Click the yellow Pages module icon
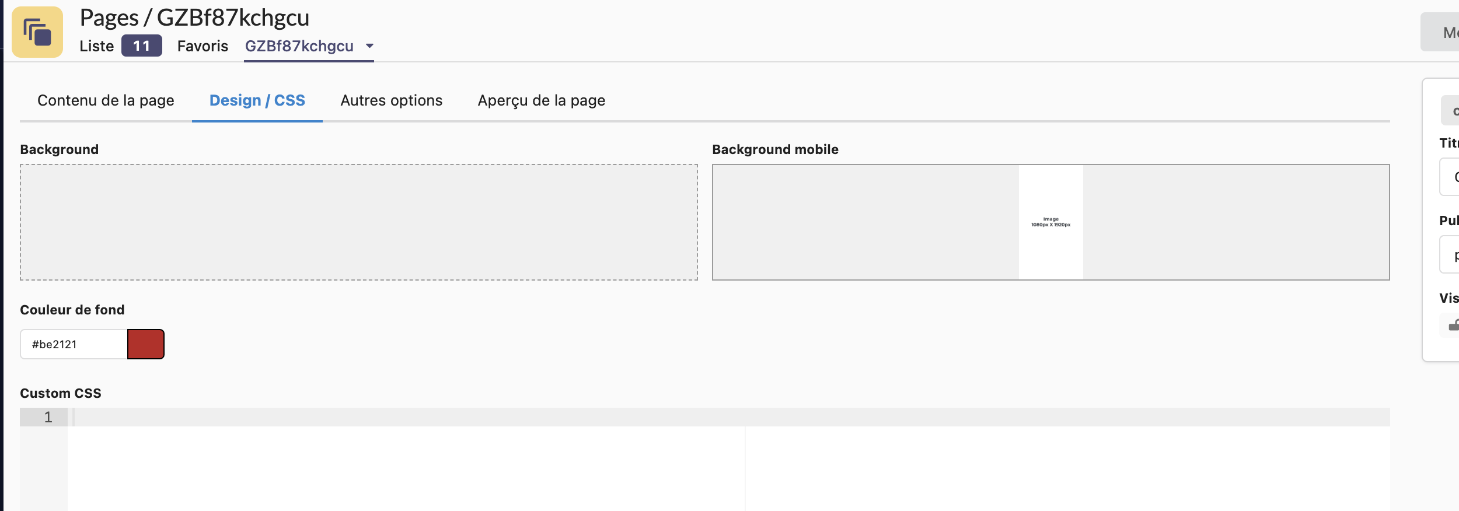This screenshot has height=511, width=1459. click(x=37, y=32)
